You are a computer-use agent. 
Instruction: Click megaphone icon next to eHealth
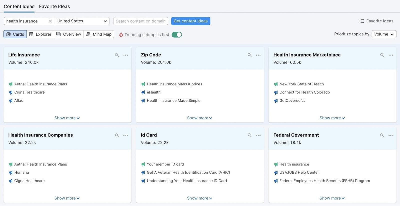click(143, 92)
